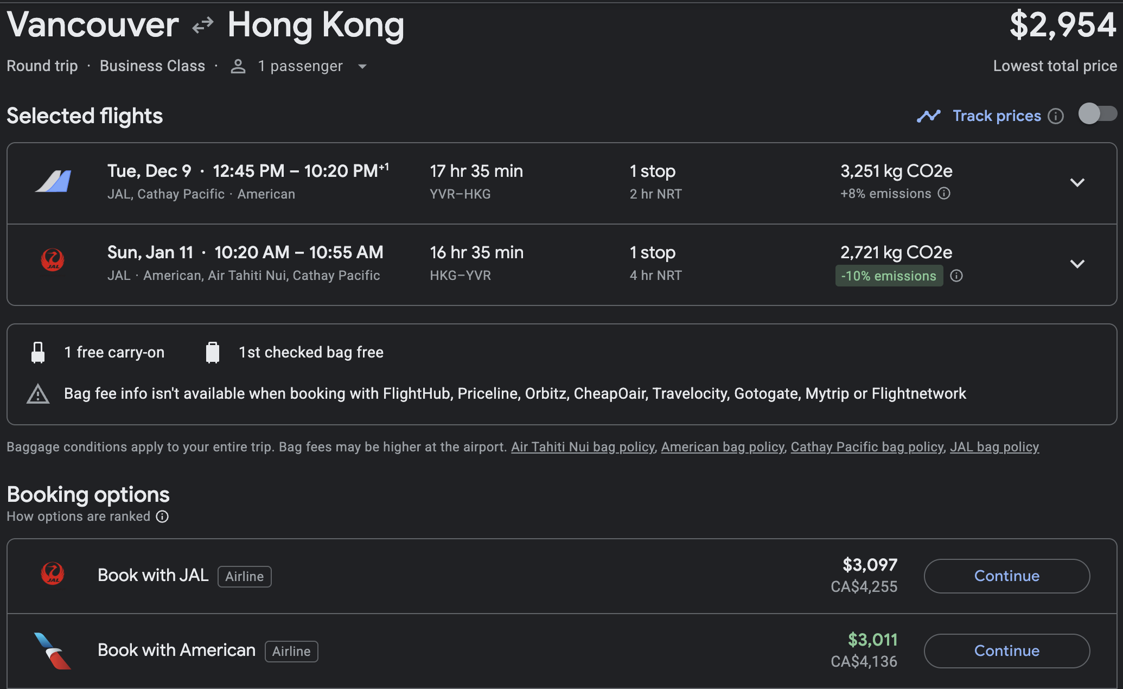The width and height of the screenshot is (1123, 689).
Task: Click the 17 hr 35 min duration
Action: (476, 171)
